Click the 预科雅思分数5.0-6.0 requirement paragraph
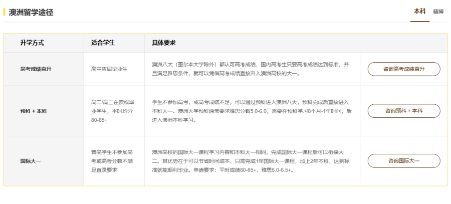 [252, 111]
